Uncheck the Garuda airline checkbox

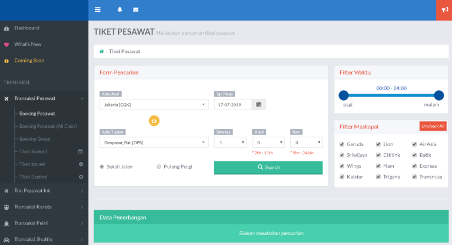pos(342,144)
